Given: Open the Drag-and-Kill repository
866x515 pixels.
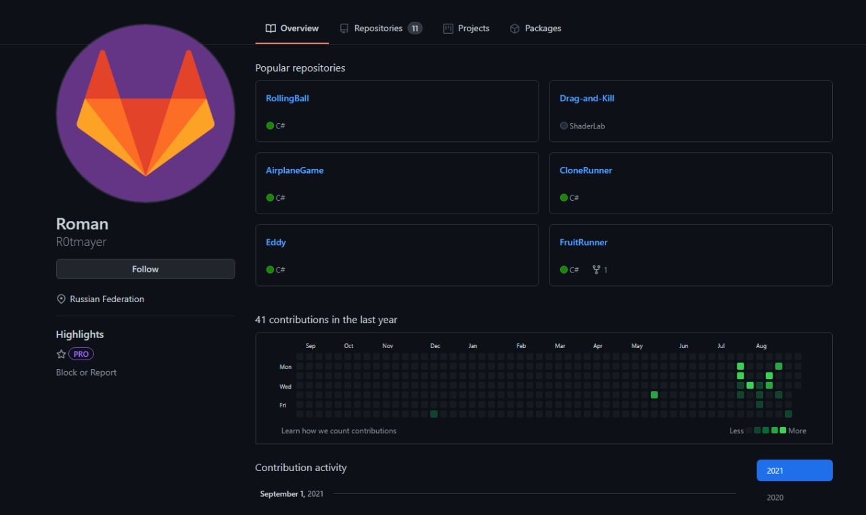Looking at the screenshot, I should pyautogui.click(x=587, y=98).
